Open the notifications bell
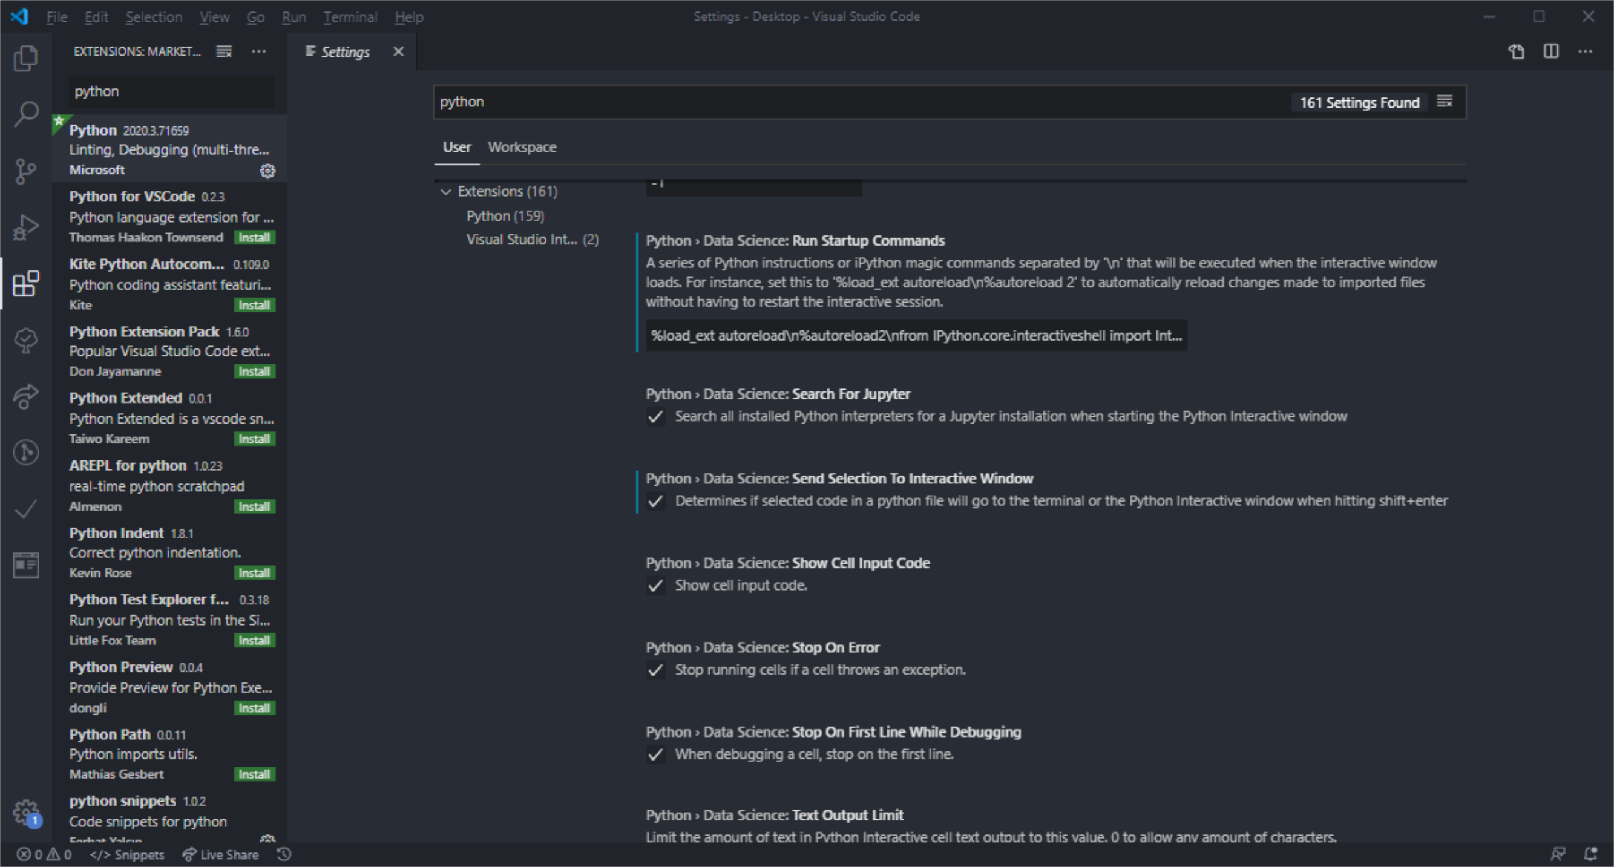The image size is (1614, 867). pyautogui.click(x=1590, y=854)
